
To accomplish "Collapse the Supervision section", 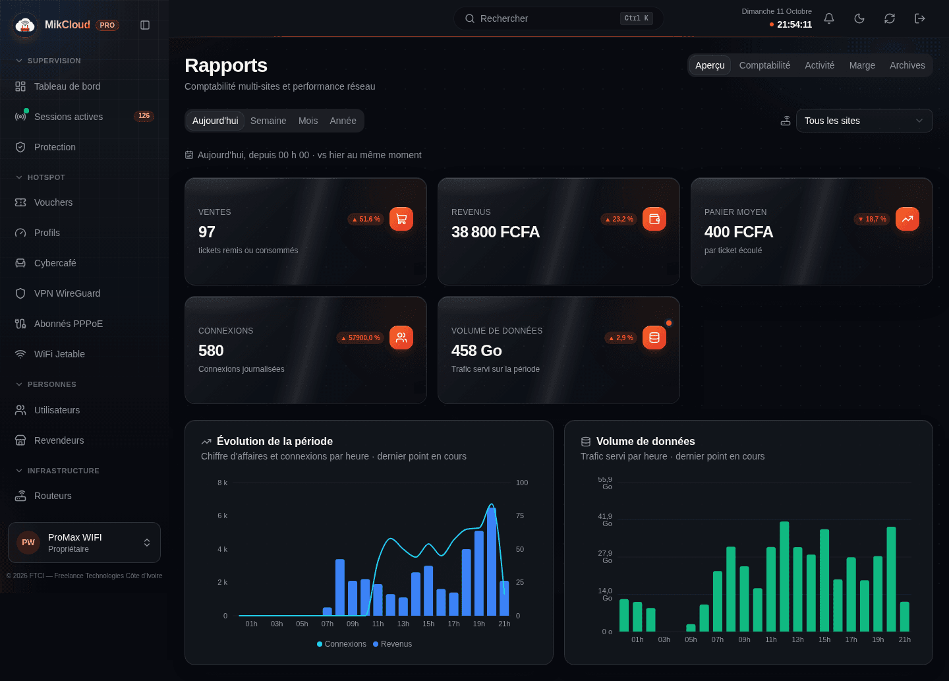I will point(48,61).
